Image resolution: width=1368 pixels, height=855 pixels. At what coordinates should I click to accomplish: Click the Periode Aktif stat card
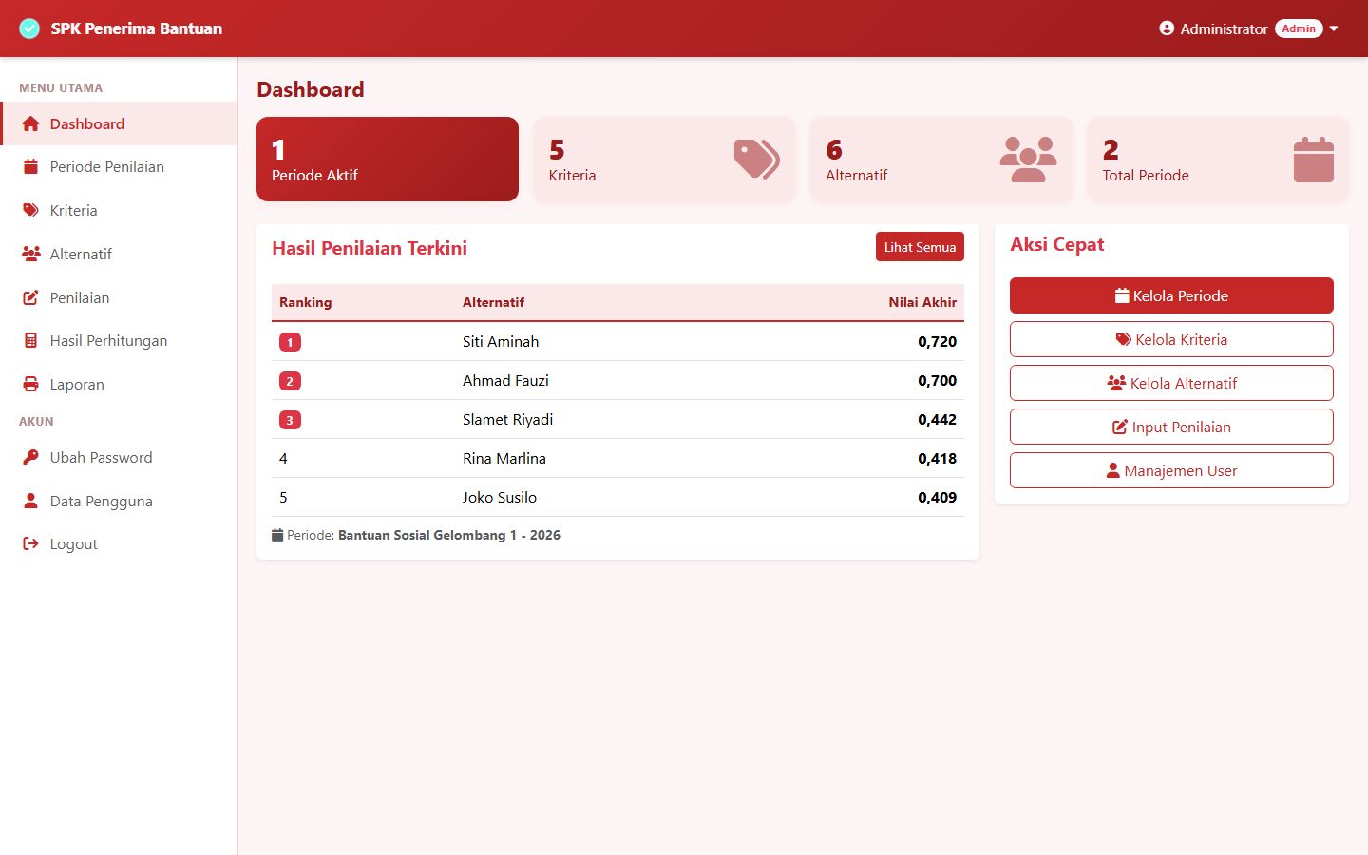point(388,159)
